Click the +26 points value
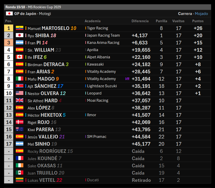 point(198,28)
